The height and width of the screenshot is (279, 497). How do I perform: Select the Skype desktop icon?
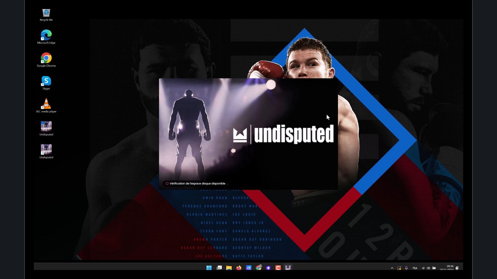click(46, 83)
